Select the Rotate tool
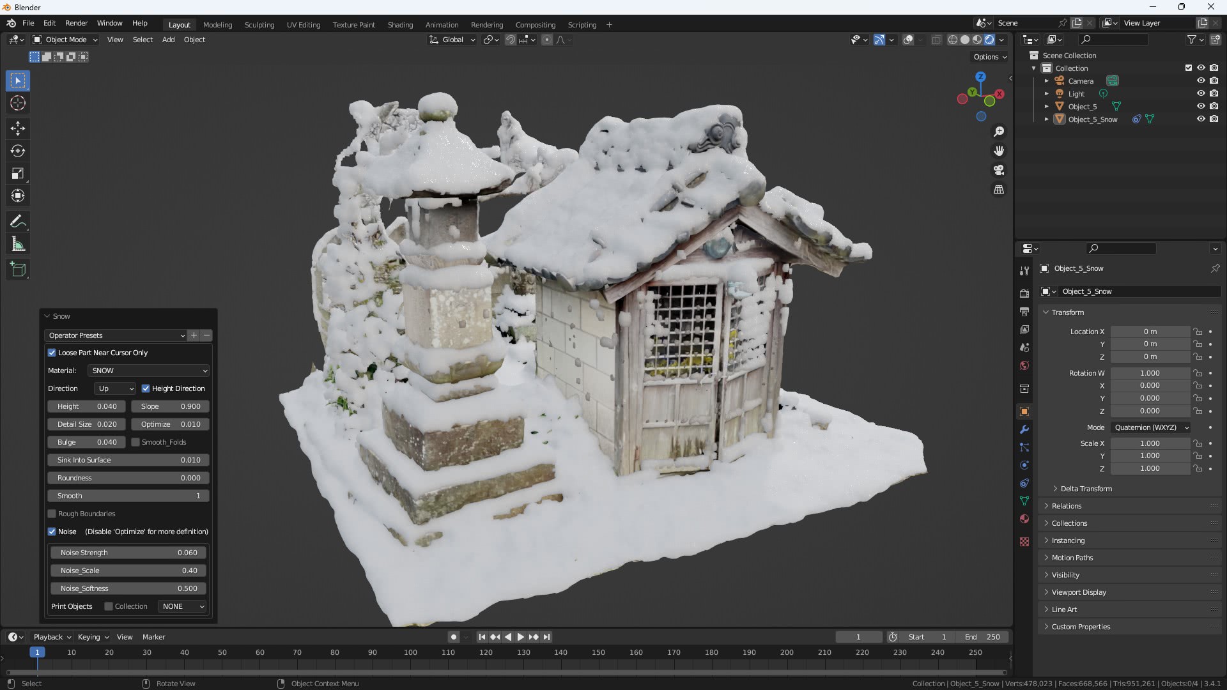Image resolution: width=1227 pixels, height=690 pixels. click(18, 151)
